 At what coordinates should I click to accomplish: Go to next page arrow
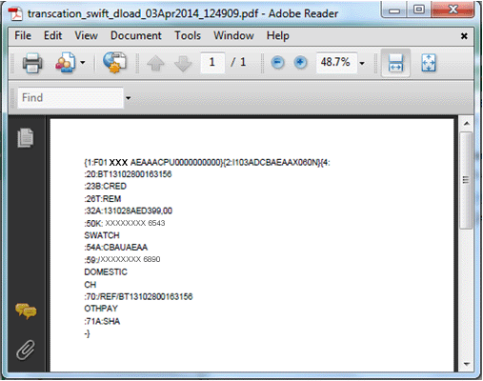click(x=183, y=63)
